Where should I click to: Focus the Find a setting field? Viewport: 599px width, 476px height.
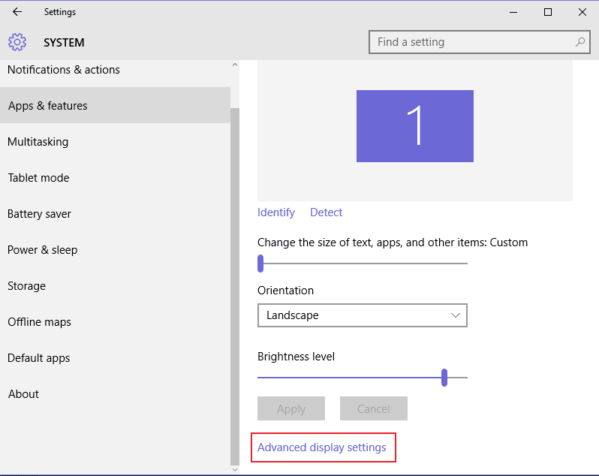(x=480, y=42)
